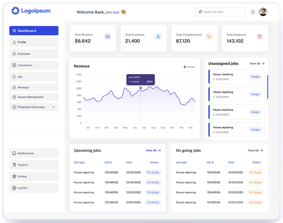The image size is (283, 223).
Task: Go to the Employee sidebar section
Action: [34, 54]
